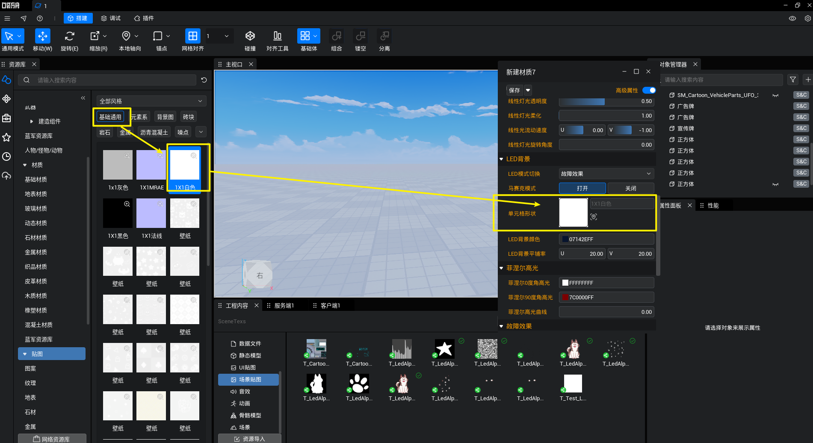
Task: Select the 通用模式 cursor tool
Action: tap(9, 36)
